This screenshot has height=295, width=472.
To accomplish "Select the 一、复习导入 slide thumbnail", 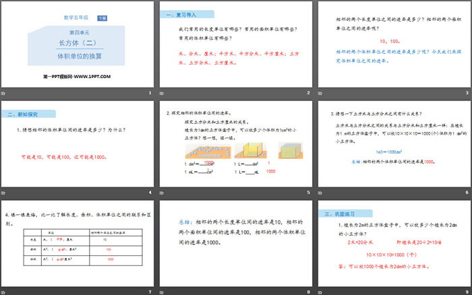I will (236, 44).
